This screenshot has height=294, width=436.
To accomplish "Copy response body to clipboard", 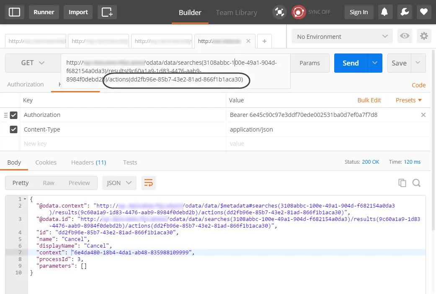I will (x=402, y=183).
